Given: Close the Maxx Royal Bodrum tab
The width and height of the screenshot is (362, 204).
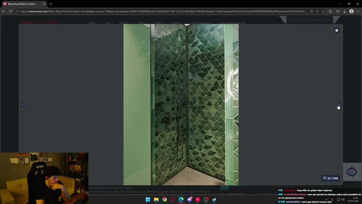Looking at the screenshot, I should [x=44, y=4].
